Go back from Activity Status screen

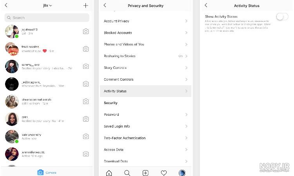206,5
